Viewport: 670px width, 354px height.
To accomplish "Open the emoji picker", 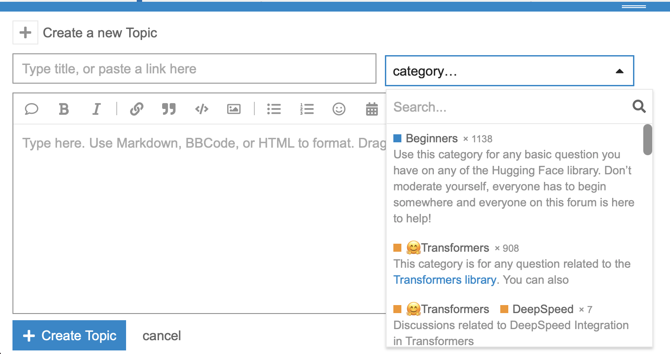I will [x=339, y=109].
